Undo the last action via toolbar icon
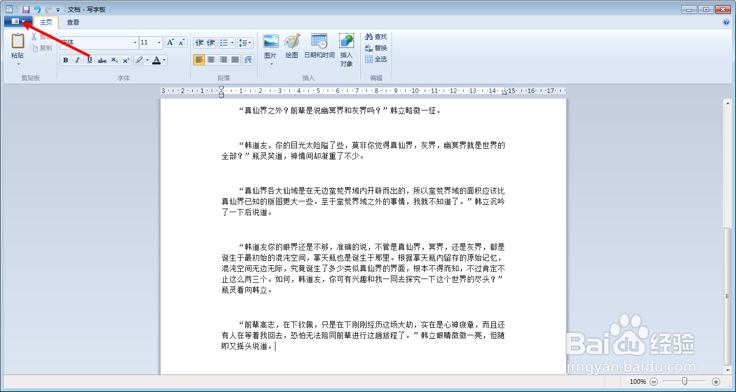736x392 pixels. point(37,9)
